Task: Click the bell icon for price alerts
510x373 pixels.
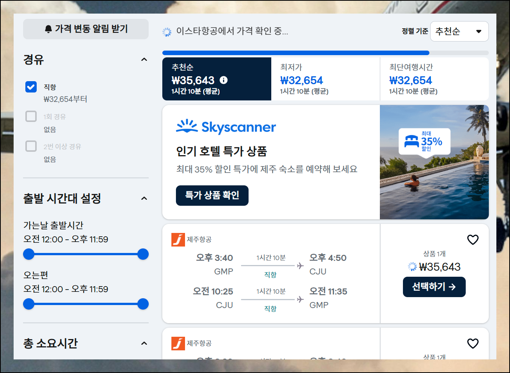Action: point(48,29)
